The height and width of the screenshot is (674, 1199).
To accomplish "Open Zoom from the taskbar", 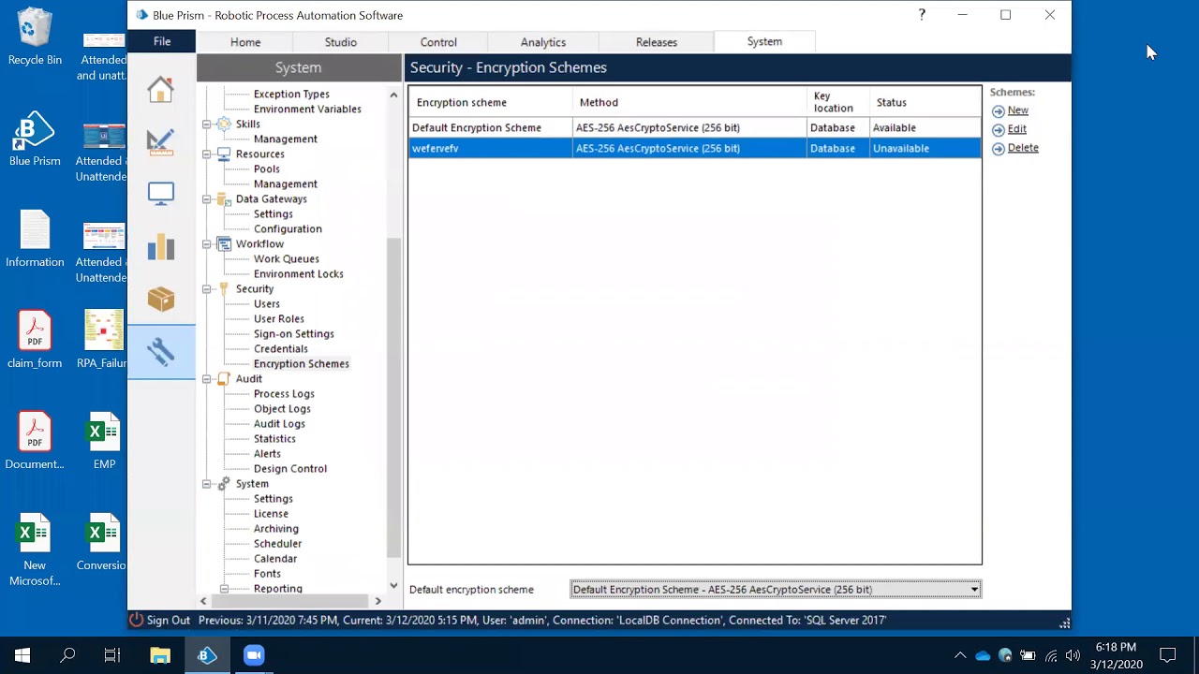I will click(254, 655).
